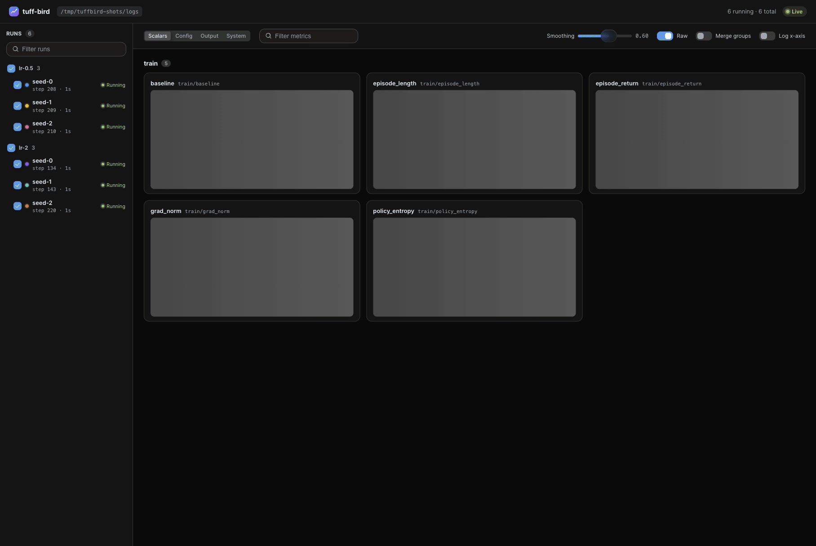Image resolution: width=816 pixels, height=546 pixels.
Task: Click the RUNS sidebar heading
Action: [x=14, y=34]
